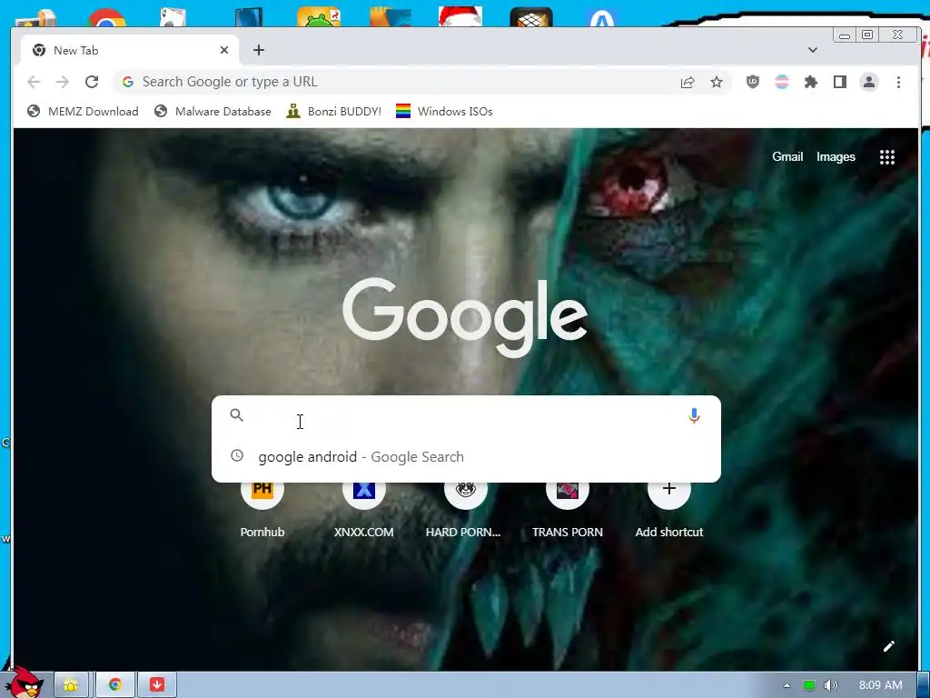Click the green tray status icon
The height and width of the screenshot is (698, 930).
point(808,685)
